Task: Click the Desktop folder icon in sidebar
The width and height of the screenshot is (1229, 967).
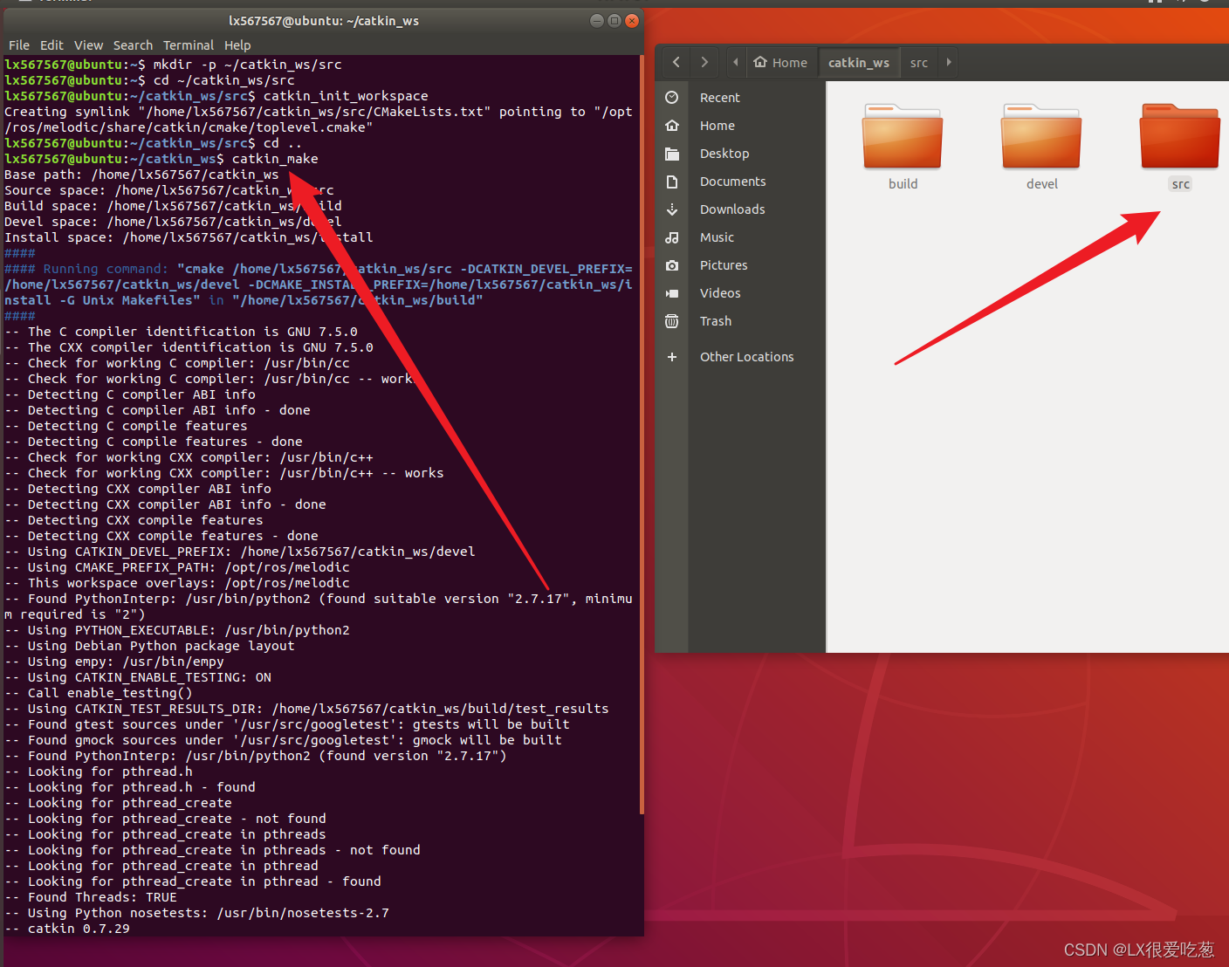Action: (x=671, y=154)
